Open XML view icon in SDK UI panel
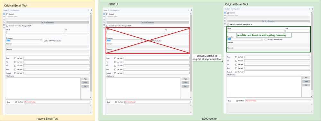 (104, 17)
